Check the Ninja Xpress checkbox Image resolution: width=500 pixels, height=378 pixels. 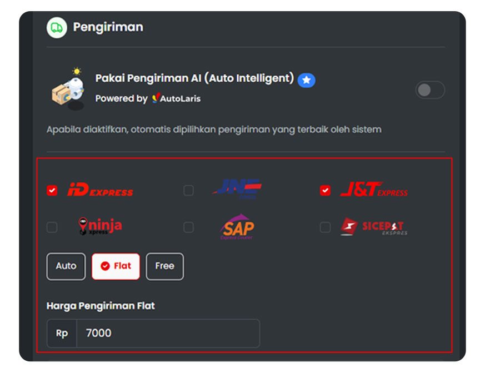[52, 227]
